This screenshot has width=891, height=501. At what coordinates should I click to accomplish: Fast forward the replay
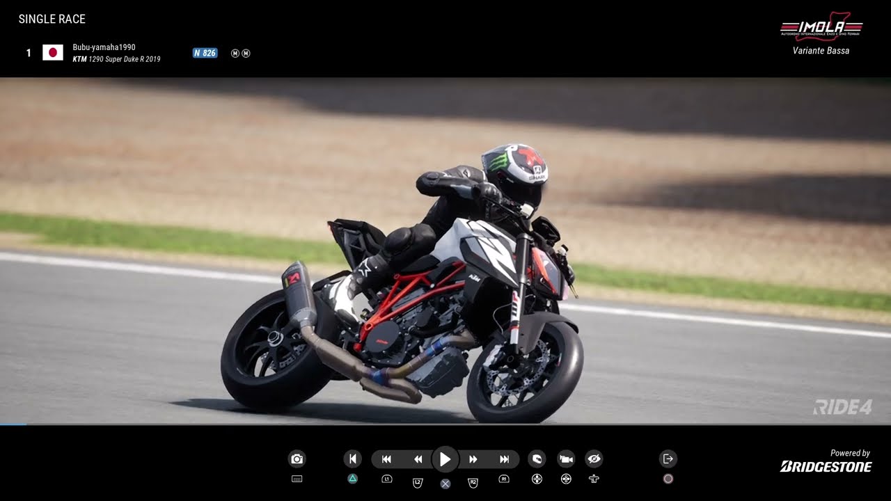[x=473, y=459]
